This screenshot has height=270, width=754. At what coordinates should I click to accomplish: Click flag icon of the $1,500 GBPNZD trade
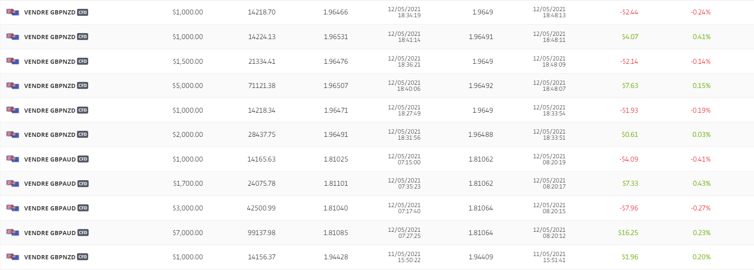(x=13, y=61)
